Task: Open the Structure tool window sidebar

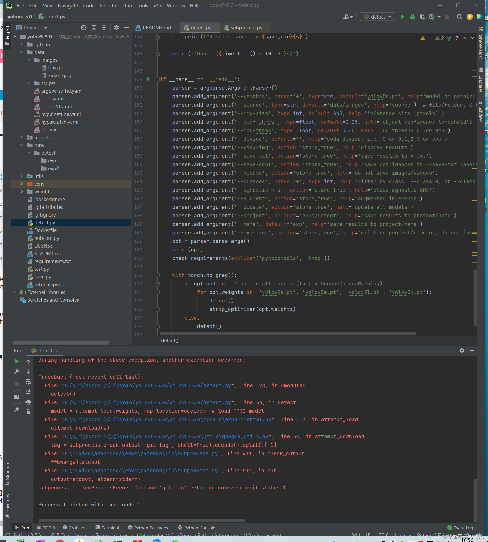Action: tap(7, 473)
